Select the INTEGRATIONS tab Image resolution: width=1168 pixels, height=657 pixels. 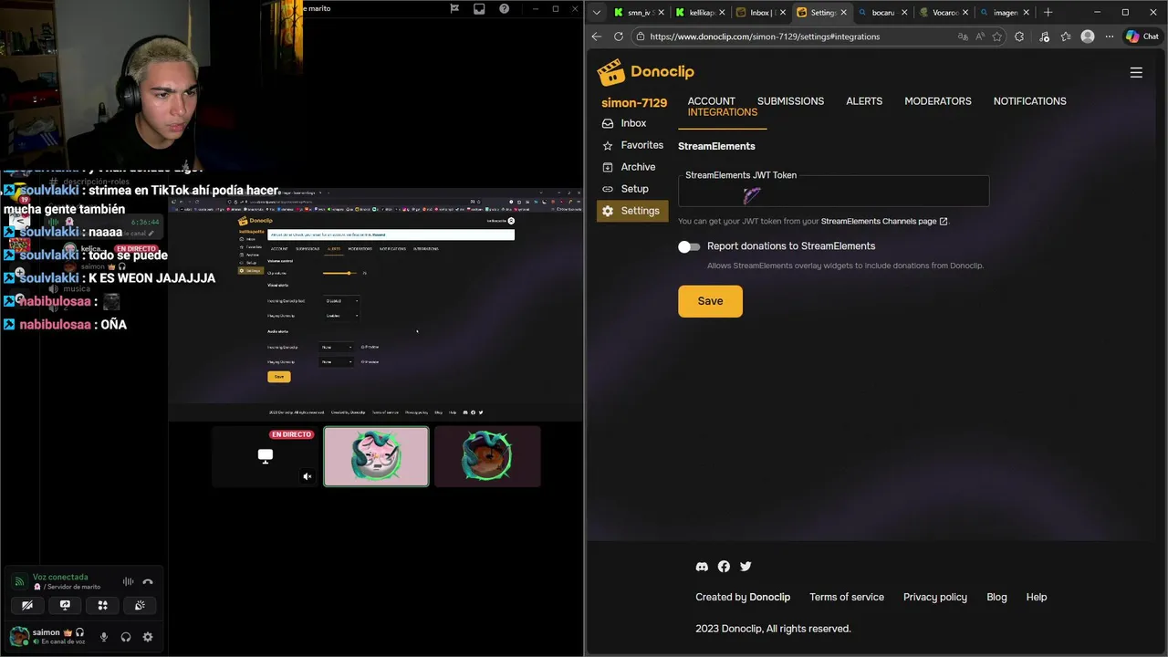click(x=722, y=112)
